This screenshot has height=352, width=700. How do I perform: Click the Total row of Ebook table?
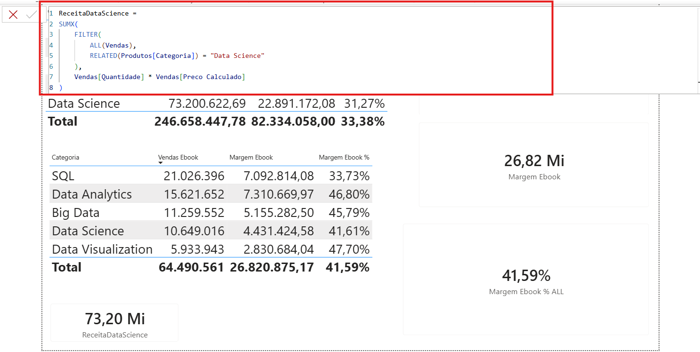click(211, 267)
